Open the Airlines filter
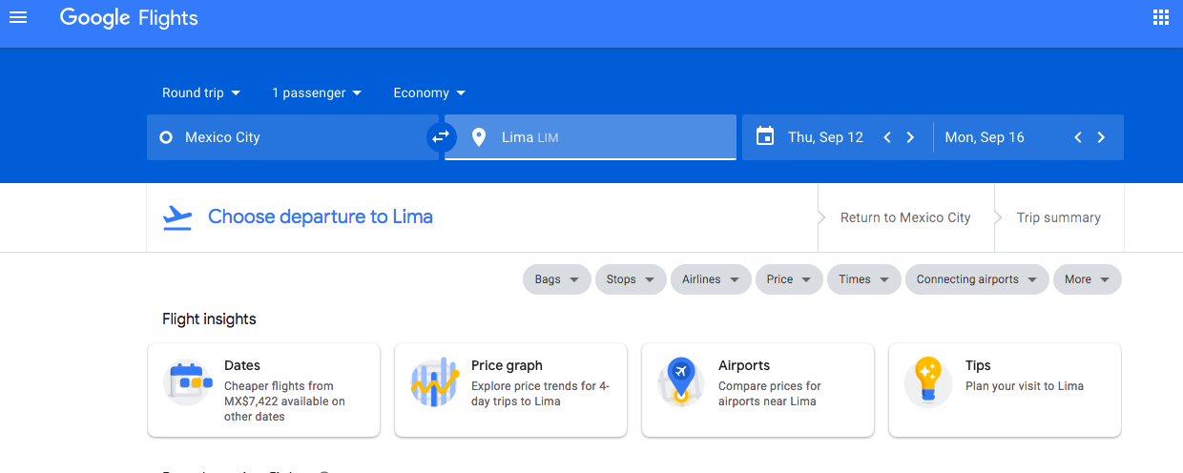This screenshot has width=1183, height=473. click(711, 279)
